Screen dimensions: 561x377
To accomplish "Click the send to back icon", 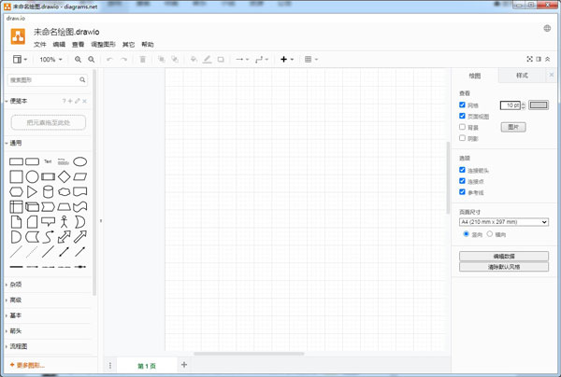I will [175, 60].
